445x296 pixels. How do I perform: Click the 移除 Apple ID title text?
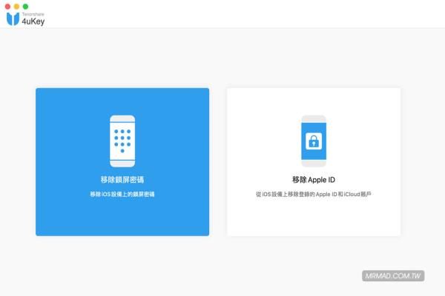pyautogui.click(x=314, y=180)
